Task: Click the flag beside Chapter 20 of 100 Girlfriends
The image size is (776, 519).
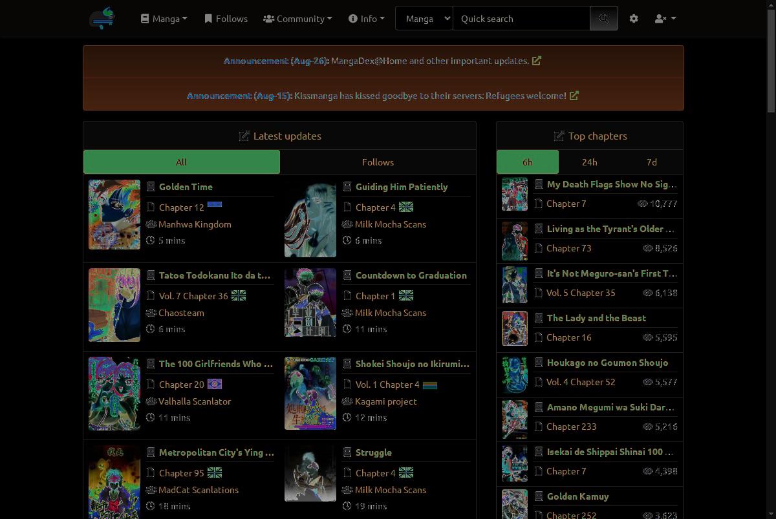Action: [215, 384]
